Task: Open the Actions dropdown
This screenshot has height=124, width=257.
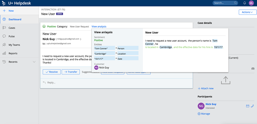Action: [x=247, y=12]
